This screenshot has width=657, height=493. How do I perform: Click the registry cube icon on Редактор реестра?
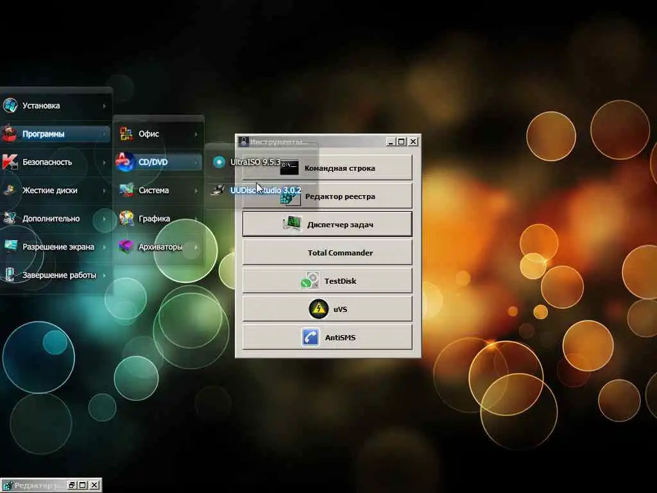click(291, 196)
